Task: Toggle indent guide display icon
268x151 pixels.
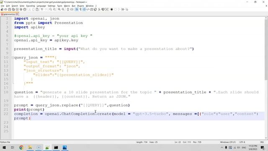Action: pos(84,9)
